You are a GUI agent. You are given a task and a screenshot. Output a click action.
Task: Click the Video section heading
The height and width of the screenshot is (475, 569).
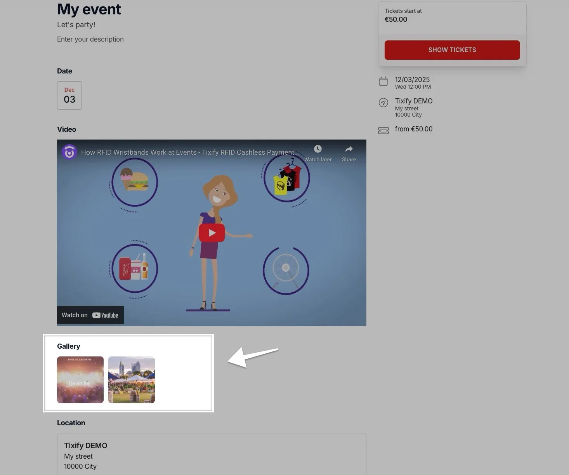(66, 129)
